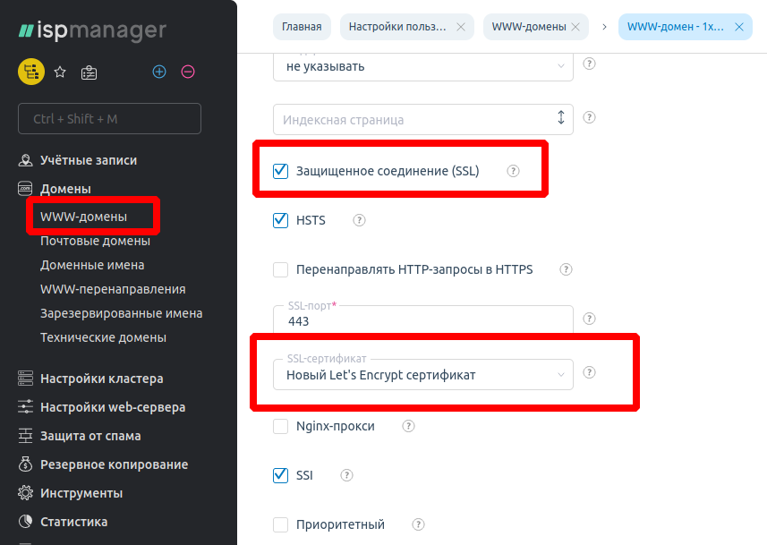The width and height of the screenshot is (767, 545).
Task: Expand all menu sections with blue plus
Action: click(159, 72)
